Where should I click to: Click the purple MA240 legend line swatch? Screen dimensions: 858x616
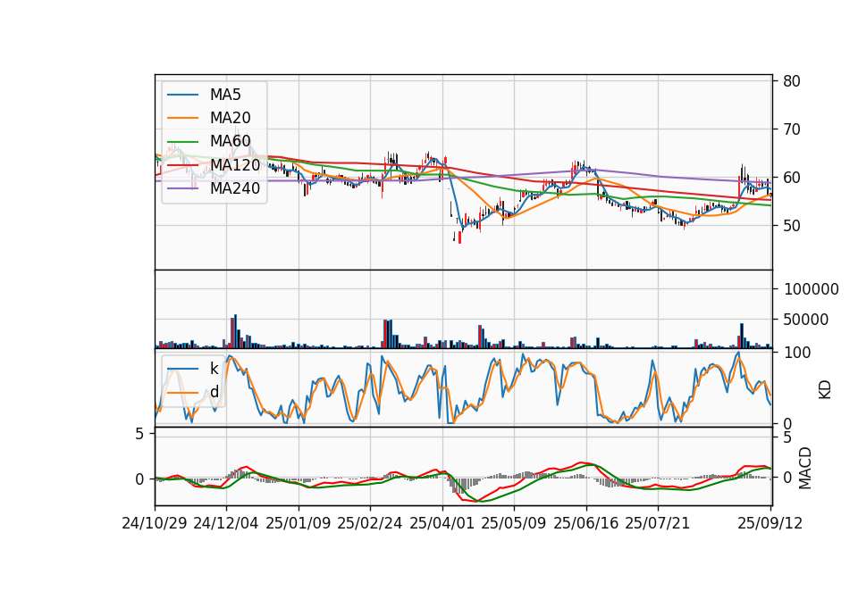click(182, 188)
